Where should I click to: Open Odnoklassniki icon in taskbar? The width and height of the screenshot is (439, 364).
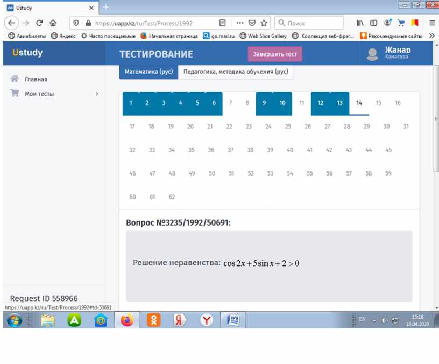(x=154, y=320)
